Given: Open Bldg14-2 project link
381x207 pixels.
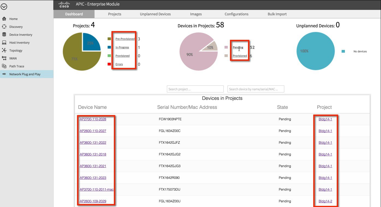Looking at the screenshot, I should click(x=325, y=201).
